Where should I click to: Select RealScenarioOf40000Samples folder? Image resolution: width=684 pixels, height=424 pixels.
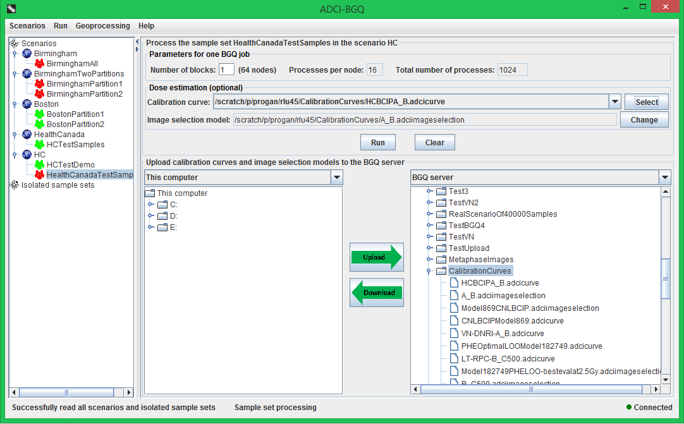click(x=503, y=214)
